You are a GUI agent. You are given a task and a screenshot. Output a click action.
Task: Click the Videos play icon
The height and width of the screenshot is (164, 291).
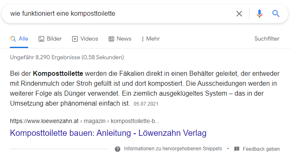pos(75,39)
